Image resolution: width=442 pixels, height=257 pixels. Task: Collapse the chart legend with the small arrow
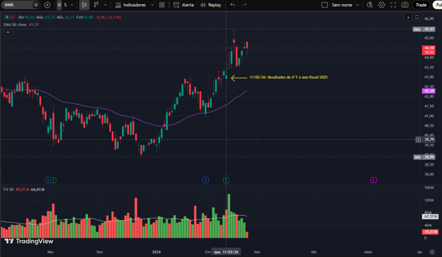point(8,32)
